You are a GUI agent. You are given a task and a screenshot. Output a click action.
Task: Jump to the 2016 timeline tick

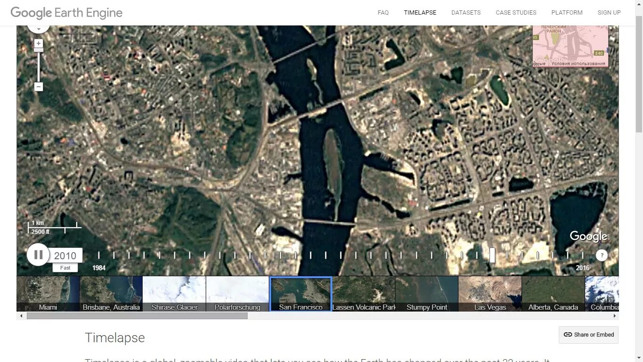583,255
